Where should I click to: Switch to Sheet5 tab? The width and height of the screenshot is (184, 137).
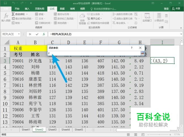click(79, 130)
